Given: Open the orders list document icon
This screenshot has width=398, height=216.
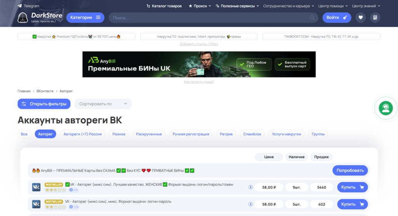Looking at the screenshot, I should (375, 17).
